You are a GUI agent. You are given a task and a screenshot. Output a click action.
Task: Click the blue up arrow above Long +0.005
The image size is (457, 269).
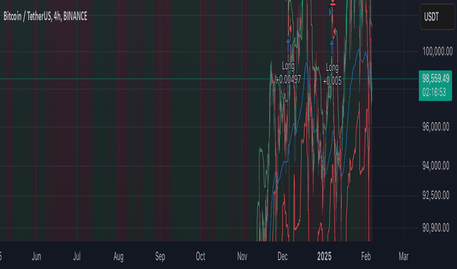tap(331, 47)
